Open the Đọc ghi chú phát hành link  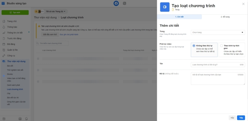(x=69, y=34)
